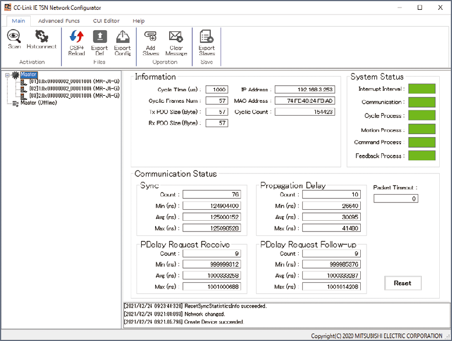Click the MAC Address field

point(304,100)
